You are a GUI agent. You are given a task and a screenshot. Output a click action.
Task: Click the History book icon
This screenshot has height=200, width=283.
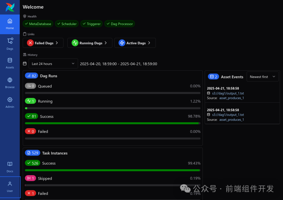25,55
